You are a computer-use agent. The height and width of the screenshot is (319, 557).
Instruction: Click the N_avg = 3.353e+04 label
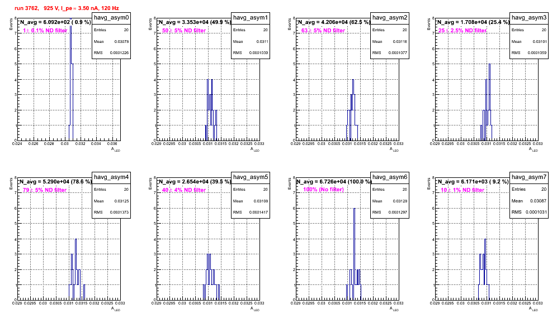click(x=195, y=22)
